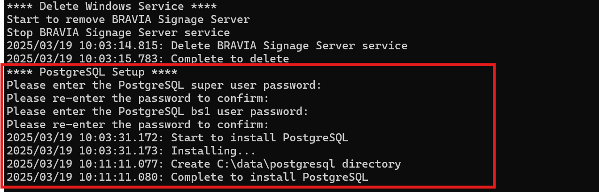
Task: Click the super user password prompt line
Action: (164, 85)
